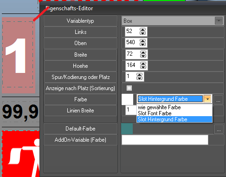Toggle Anzeige nach Platz (Sortierung) checkbox
This screenshot has width=226, height=177.
click(x=129, y=88)
